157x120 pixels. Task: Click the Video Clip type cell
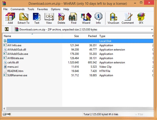[105, 67]
